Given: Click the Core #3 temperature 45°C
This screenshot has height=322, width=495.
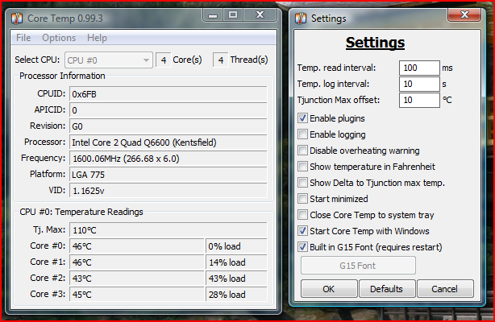Looking at the screenshot, I should tap(137, 295).
